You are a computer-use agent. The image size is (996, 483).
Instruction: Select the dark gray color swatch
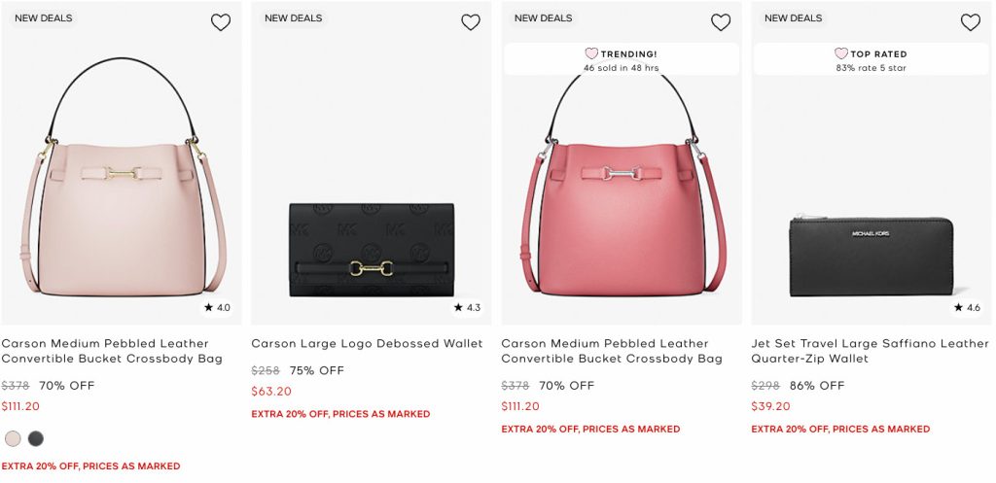36,438
